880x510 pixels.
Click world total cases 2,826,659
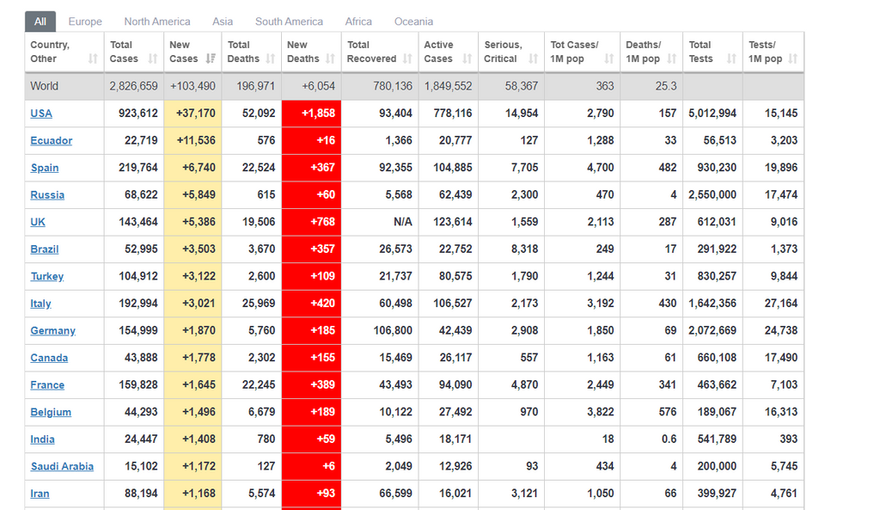(133, 86)
